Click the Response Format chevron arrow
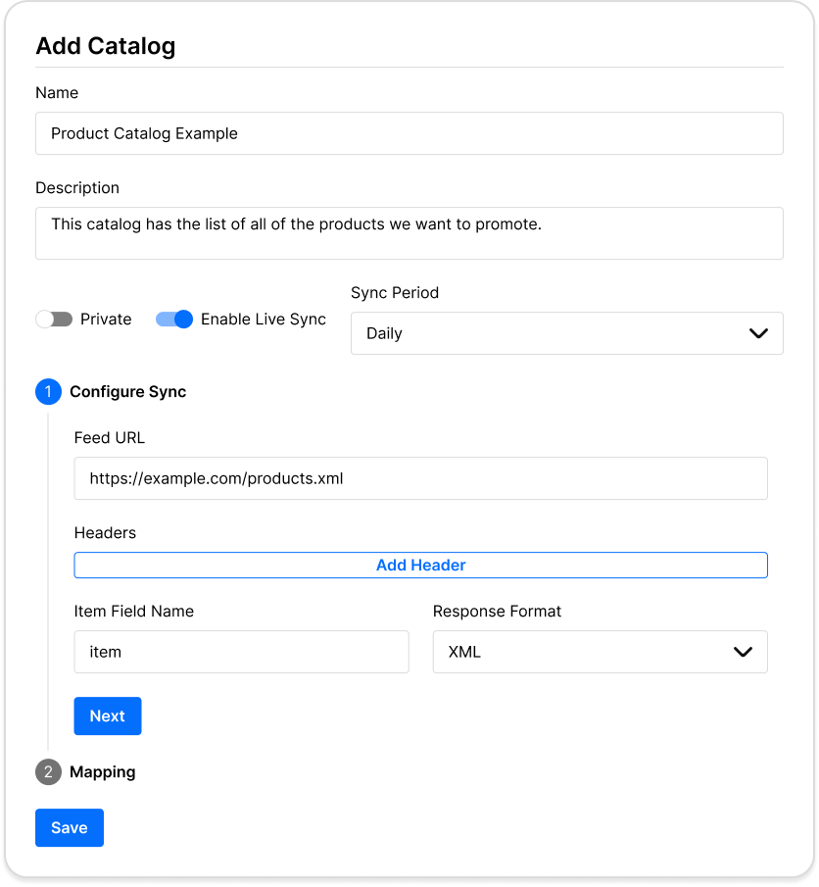Screen dimensions: 819x887 [x=743, y=652]
